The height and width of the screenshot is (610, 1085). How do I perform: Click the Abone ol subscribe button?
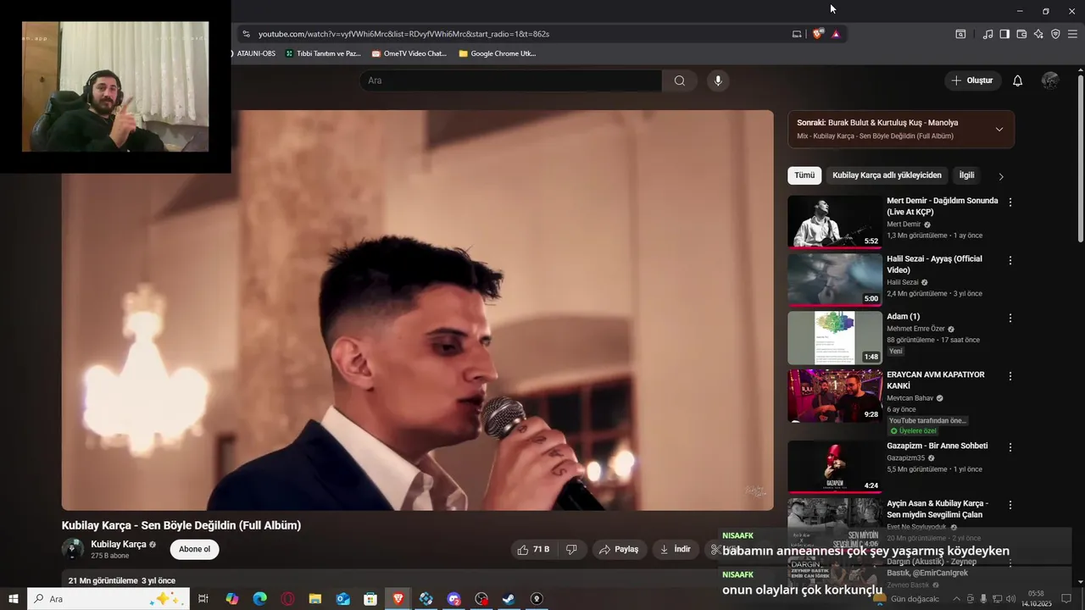(194, 549)
